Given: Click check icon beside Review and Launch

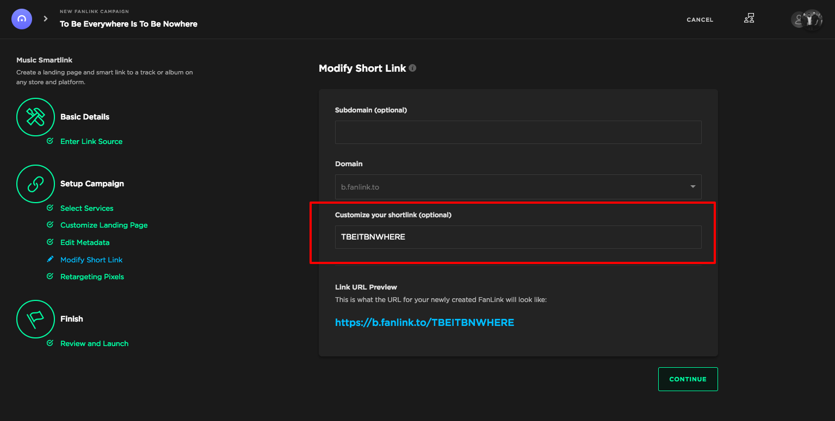Looking at the screenshot, I should tap(50, 343).
